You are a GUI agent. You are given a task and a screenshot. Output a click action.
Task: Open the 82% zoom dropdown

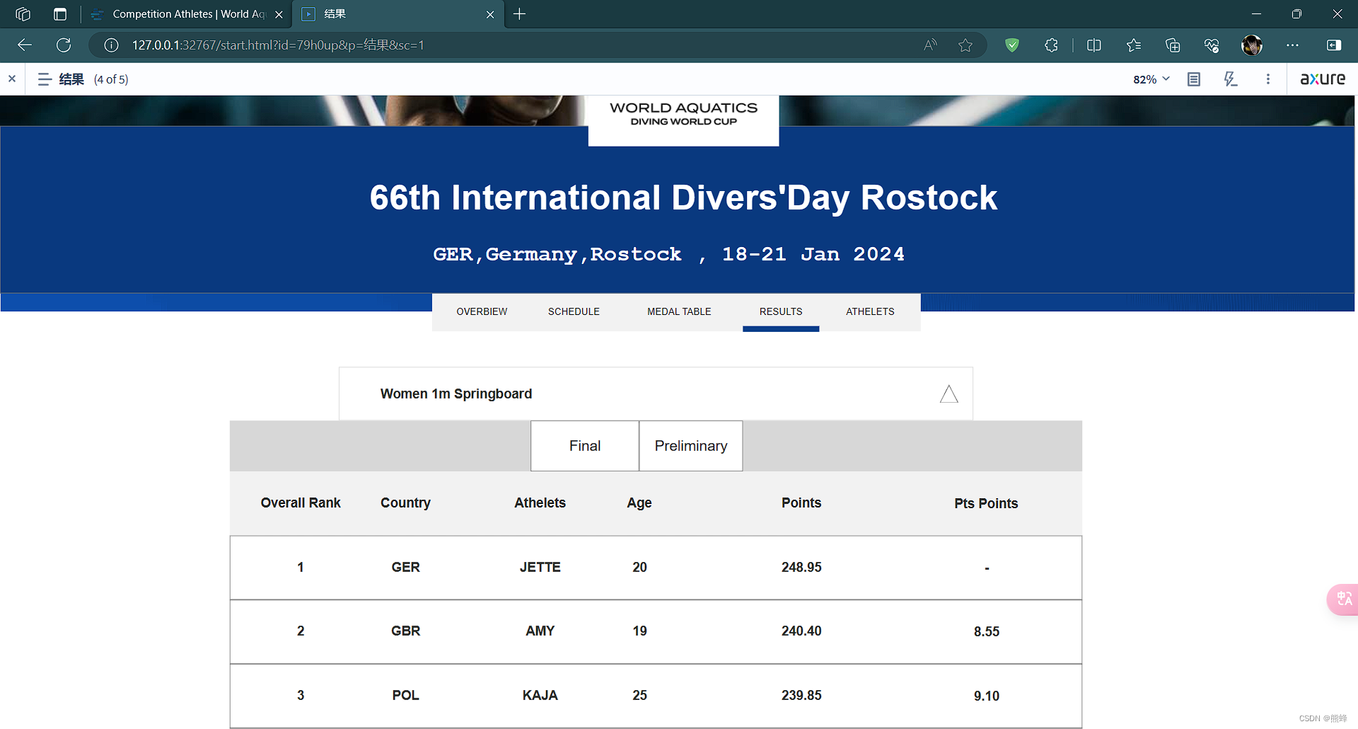[x=1151, y=79]
